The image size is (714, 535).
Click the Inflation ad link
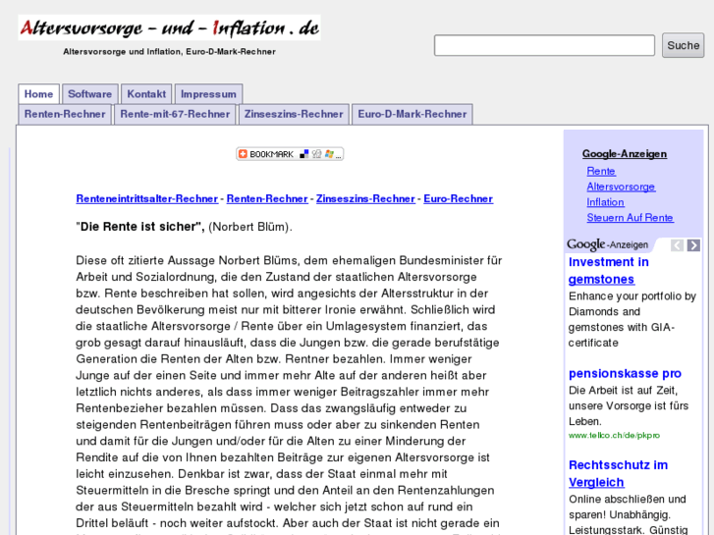[x=605, y=202]
